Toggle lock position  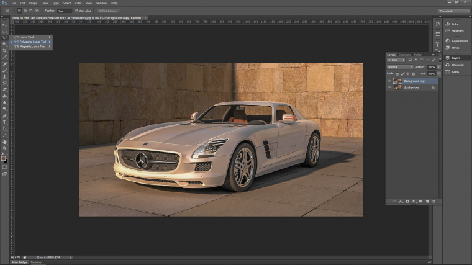click(x=408, y=74)
